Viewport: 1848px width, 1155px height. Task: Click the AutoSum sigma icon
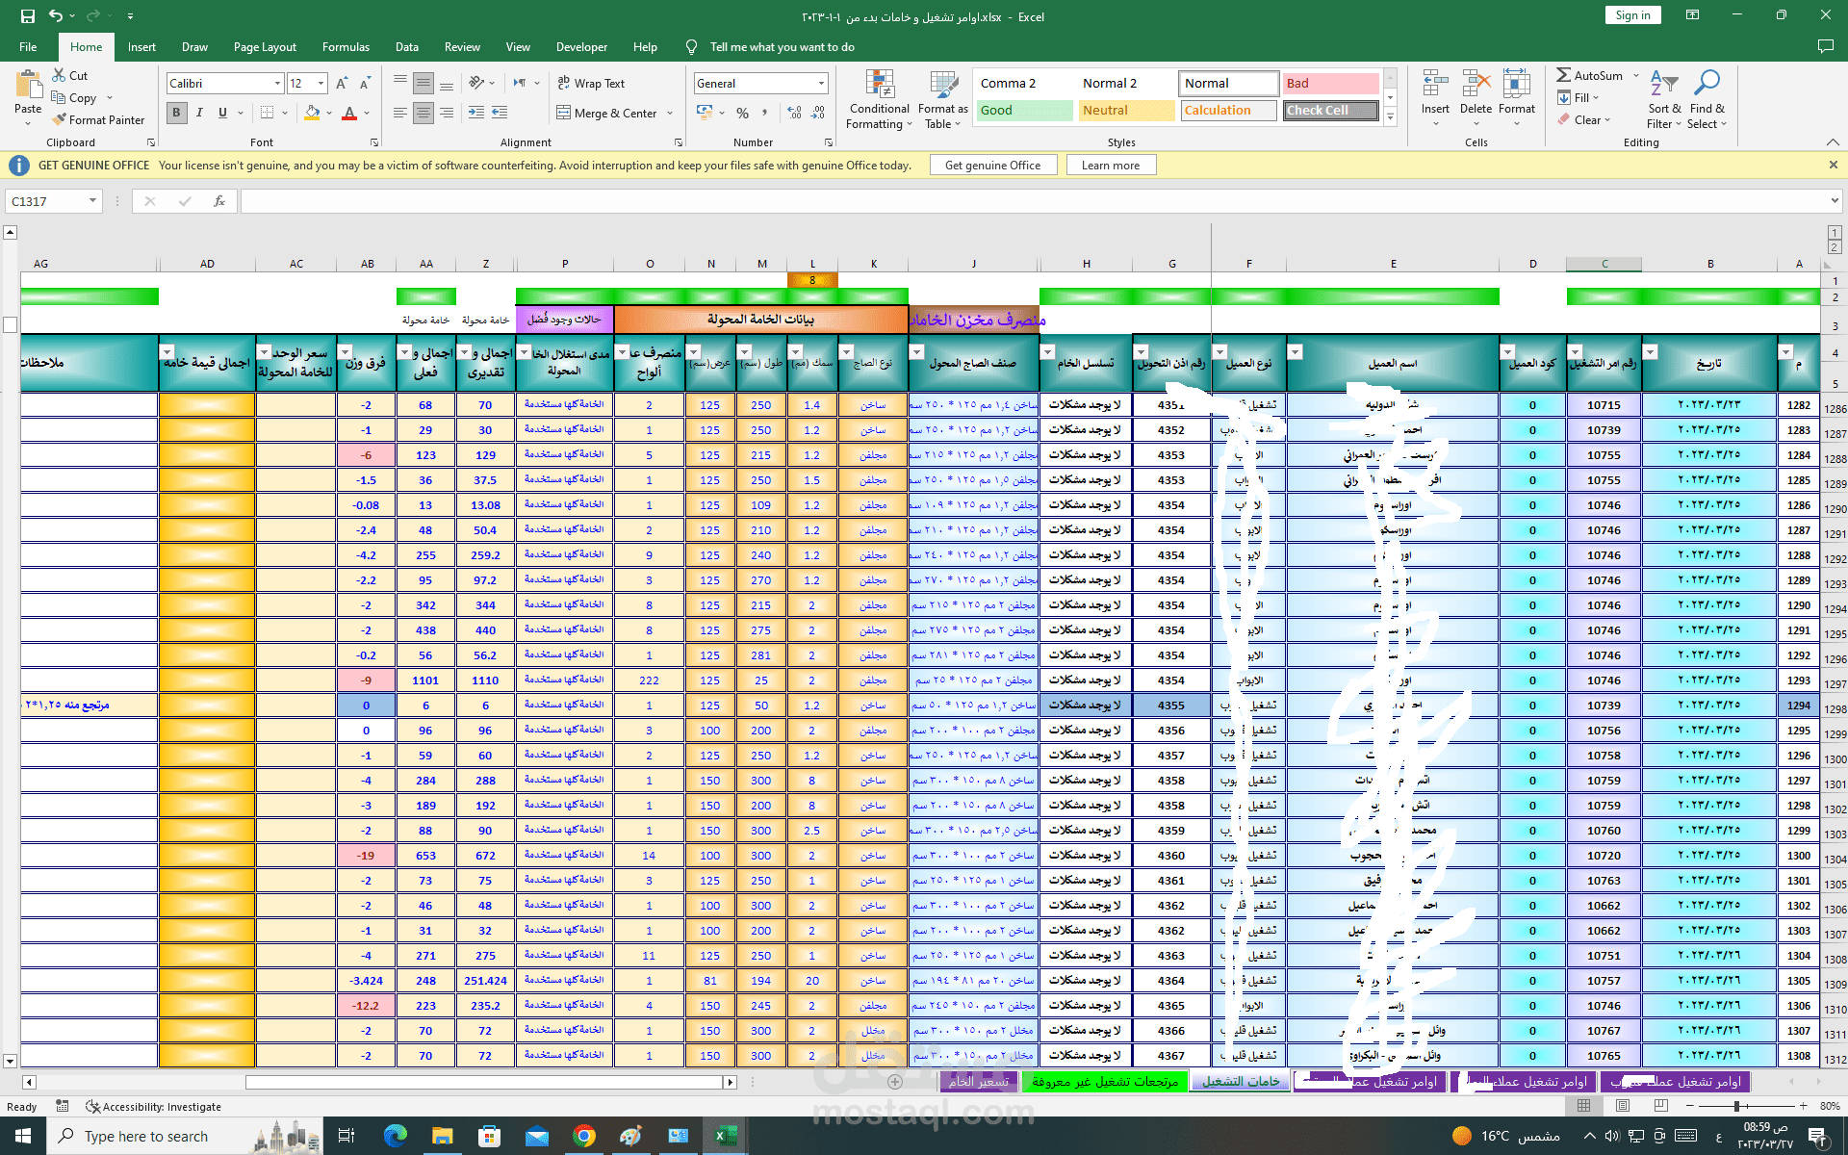tap(1564, 75)
